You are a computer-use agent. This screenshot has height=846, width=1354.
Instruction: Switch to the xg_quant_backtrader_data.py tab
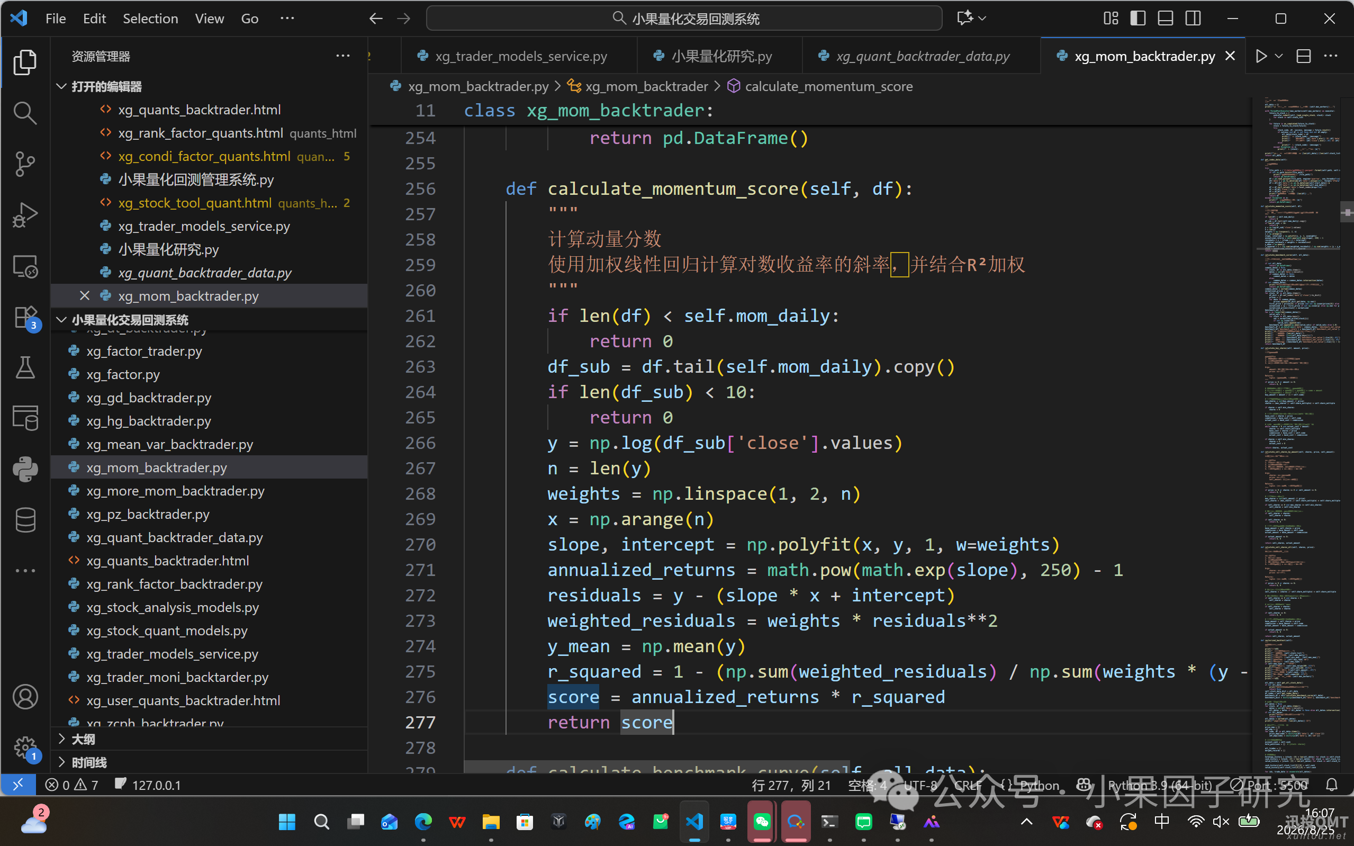click(921, 56)
